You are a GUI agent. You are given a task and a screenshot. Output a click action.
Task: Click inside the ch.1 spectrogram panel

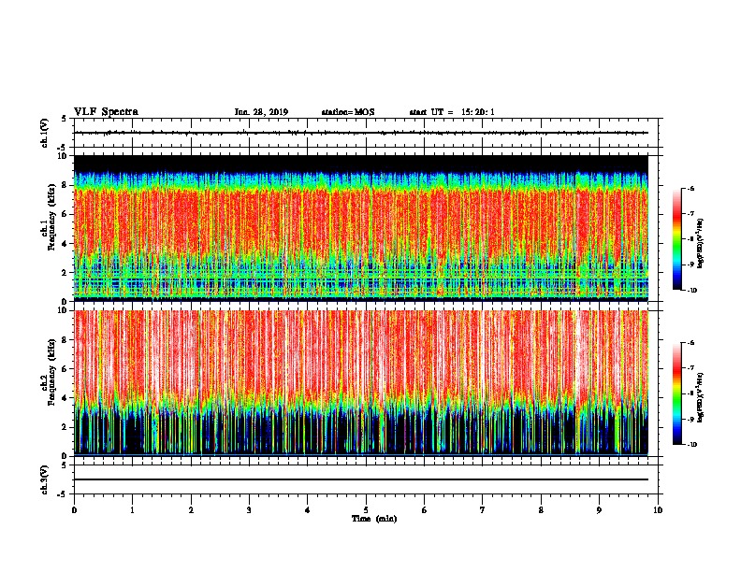[x=361, y=228]
